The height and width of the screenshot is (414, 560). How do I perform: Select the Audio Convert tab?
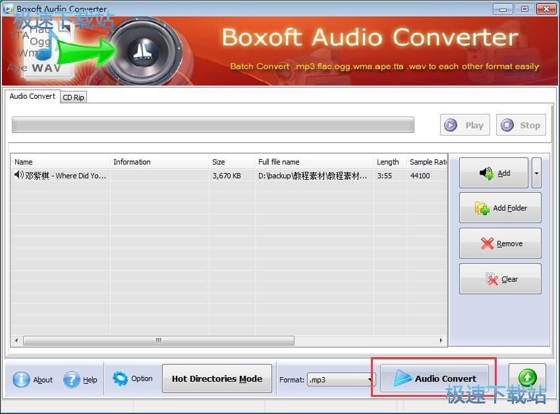tap(32, 96)
